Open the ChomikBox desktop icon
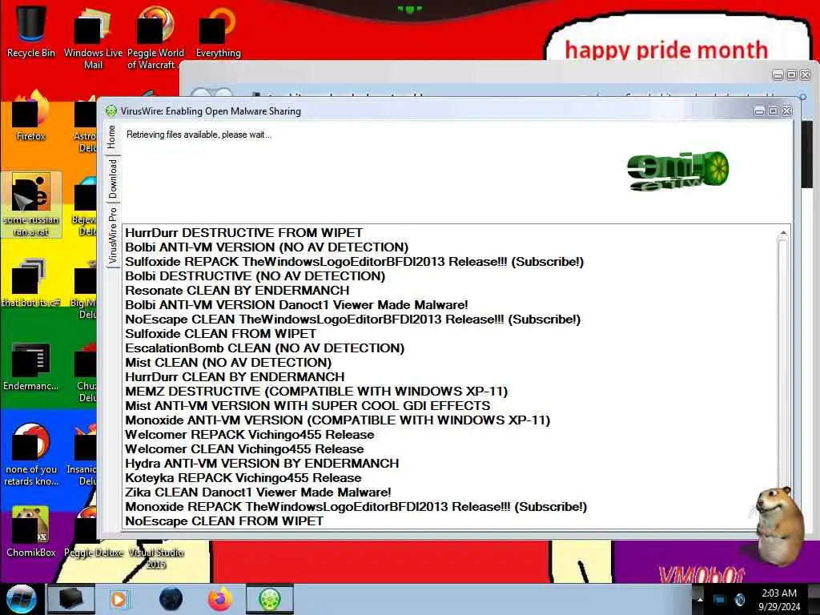Screen dimensions: 820x615 tap(31, 532)
